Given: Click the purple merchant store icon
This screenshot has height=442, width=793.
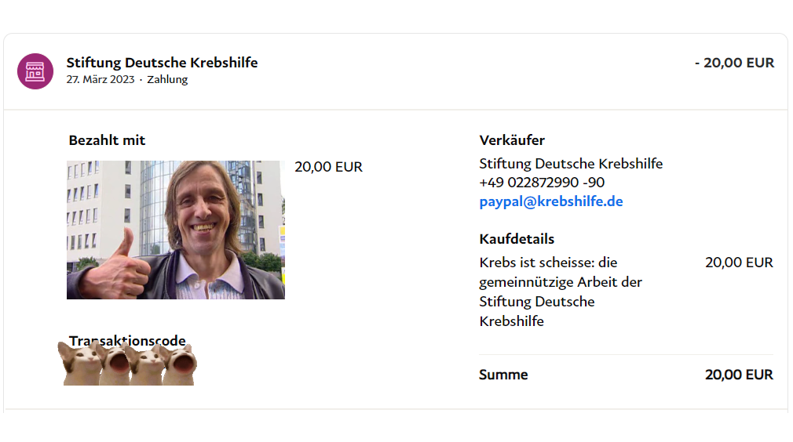Looking at the screenshot, I should click(x=35, y=71).
